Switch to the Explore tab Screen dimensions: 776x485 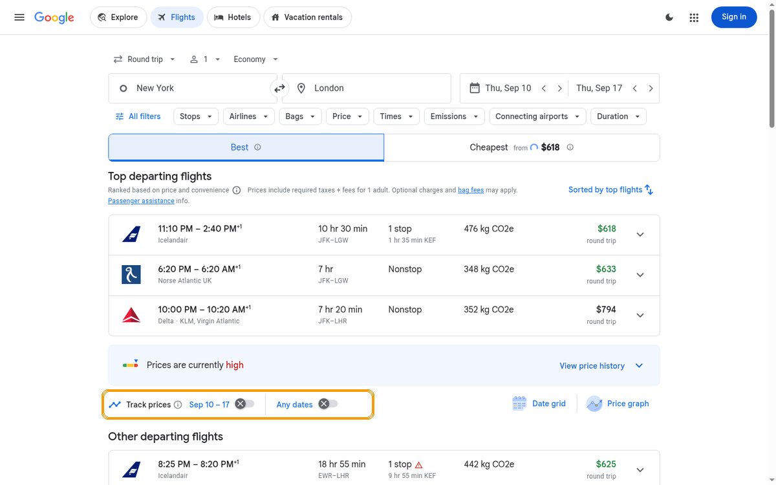point(118,17)
